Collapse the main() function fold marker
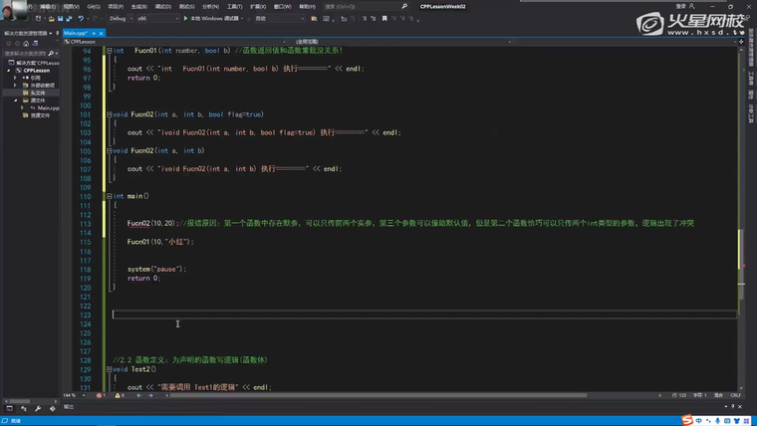The image size is (757, 426). [x=110, y=197]
